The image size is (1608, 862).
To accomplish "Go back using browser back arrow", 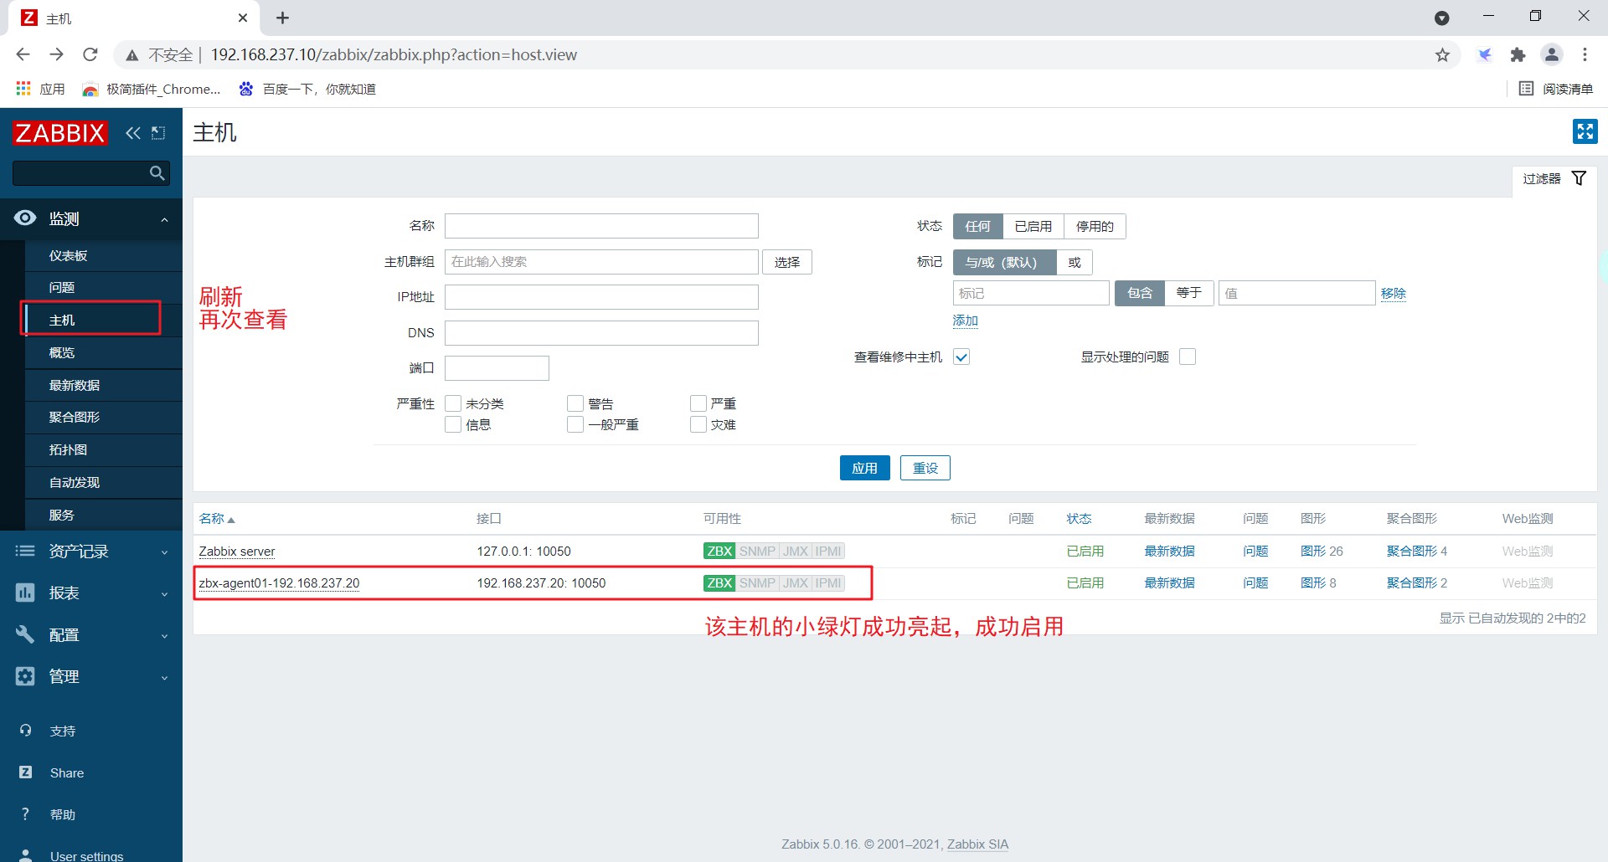I will click(x=23, y=54).
